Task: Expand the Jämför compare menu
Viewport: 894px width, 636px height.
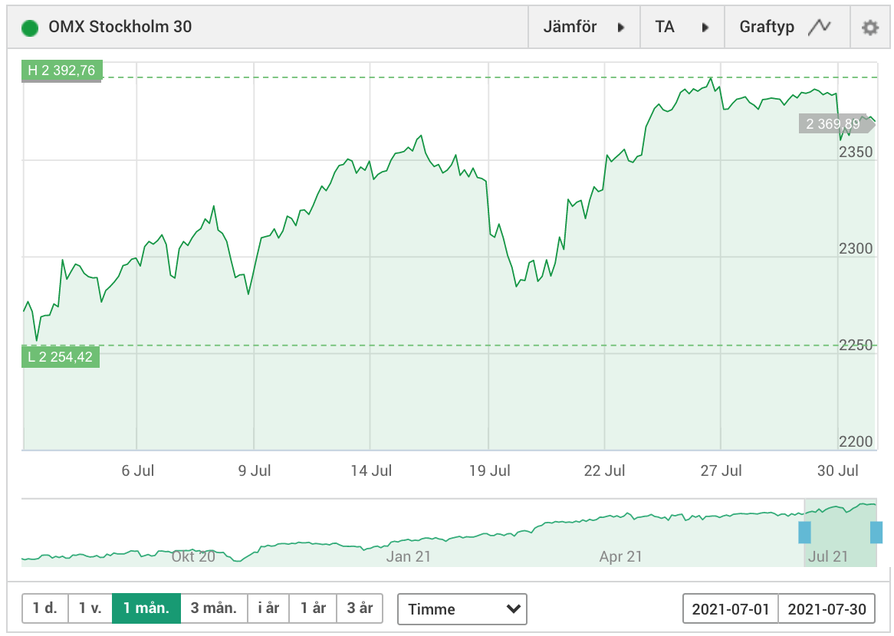Action: click(x=583, y=27)
